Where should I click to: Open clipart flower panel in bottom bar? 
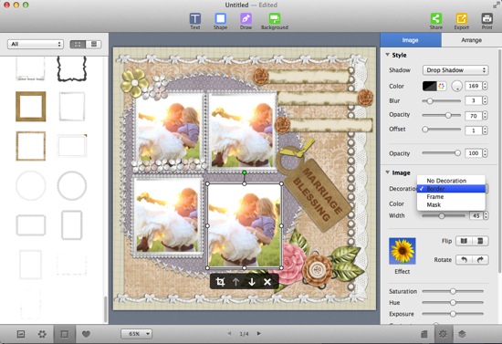[x=42, y=334]
